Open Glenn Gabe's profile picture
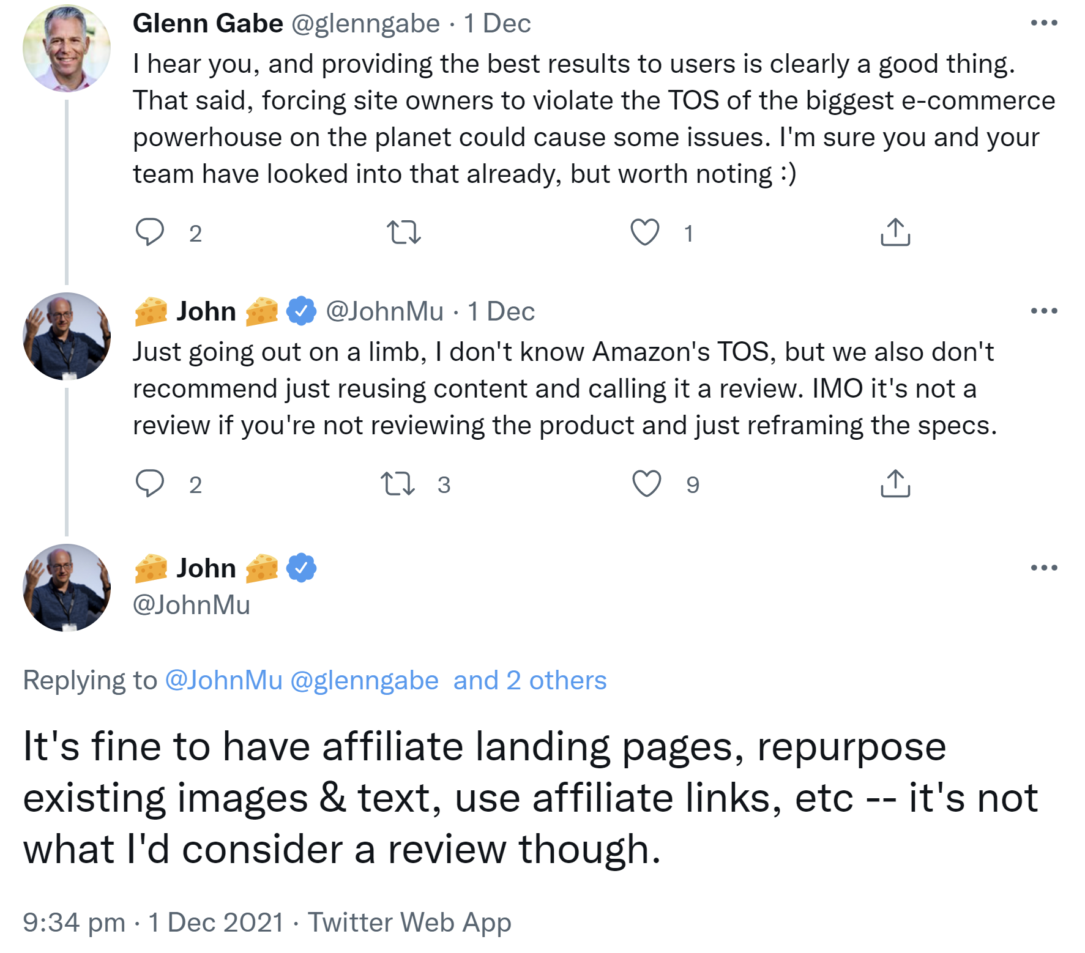 tap(67, 49)
